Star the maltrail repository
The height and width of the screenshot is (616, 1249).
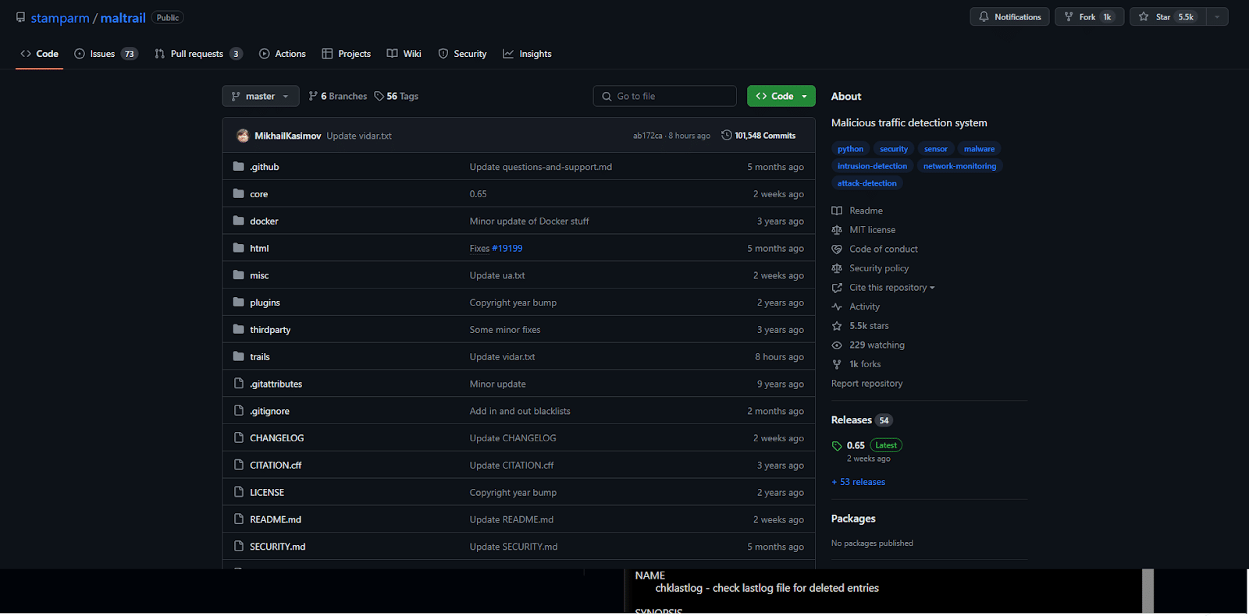click(1168, 17)
